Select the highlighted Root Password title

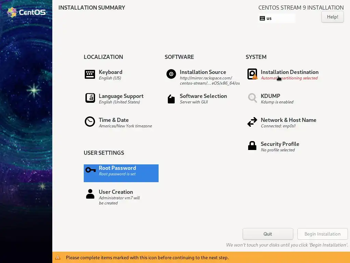pos(117,168)
